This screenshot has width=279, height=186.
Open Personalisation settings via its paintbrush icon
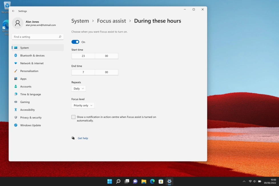point(16,71)
